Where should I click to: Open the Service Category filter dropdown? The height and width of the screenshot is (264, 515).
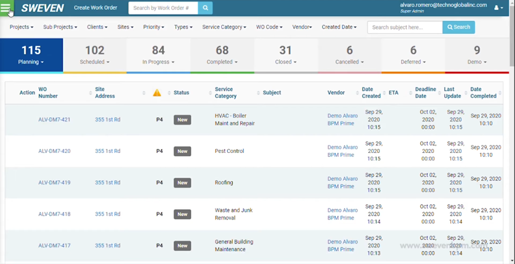(224, 27)
